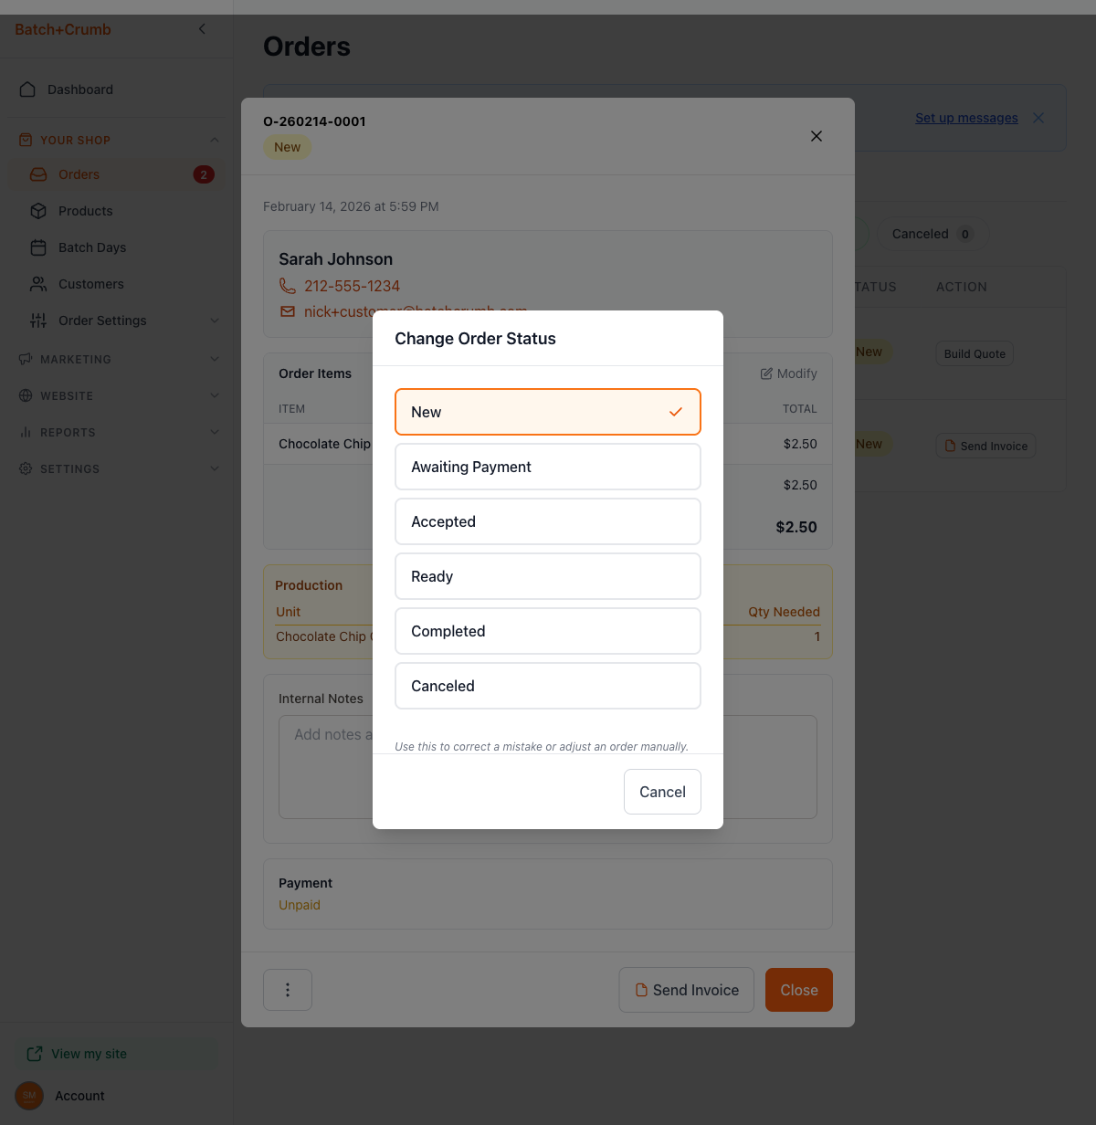Close the order details panel with X

click(x=817, y=136)
